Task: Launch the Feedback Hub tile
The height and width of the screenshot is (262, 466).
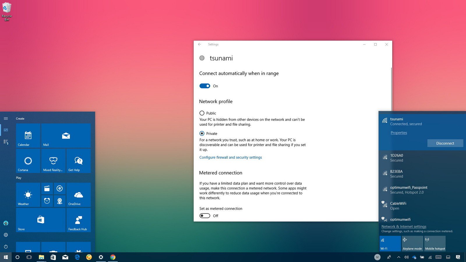Action: coord(78,220)
